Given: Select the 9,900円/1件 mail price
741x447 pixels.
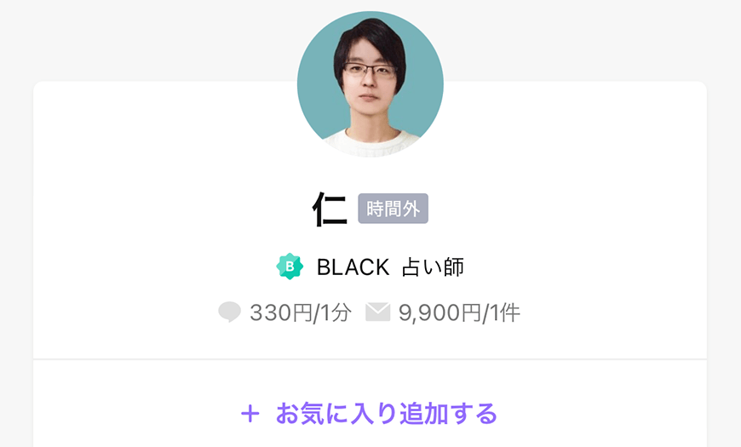Looking at the screenshot, I should click(x=459, y=312).
